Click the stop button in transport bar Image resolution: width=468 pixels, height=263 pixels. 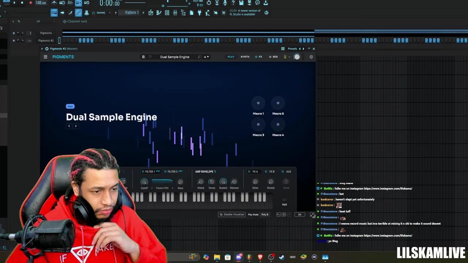pyautogui.click(x=22, y=3)
